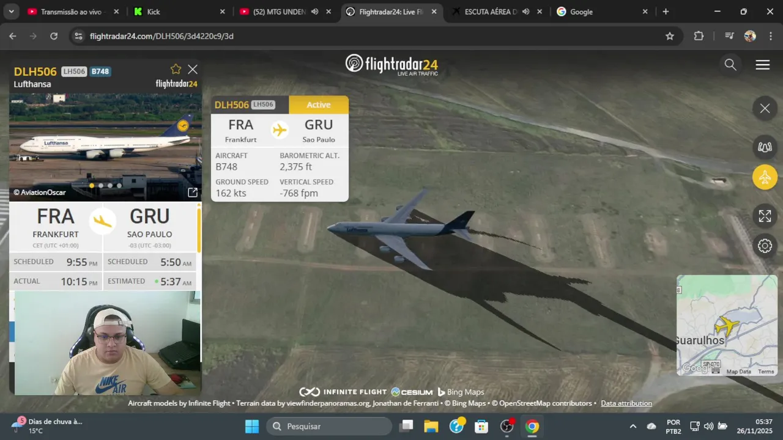This screenshot has height=440, width=783.
Task: Mute the ESCUTA AÉREA tab audio icon
Action: pyautogui.click(x=525, y=12)
